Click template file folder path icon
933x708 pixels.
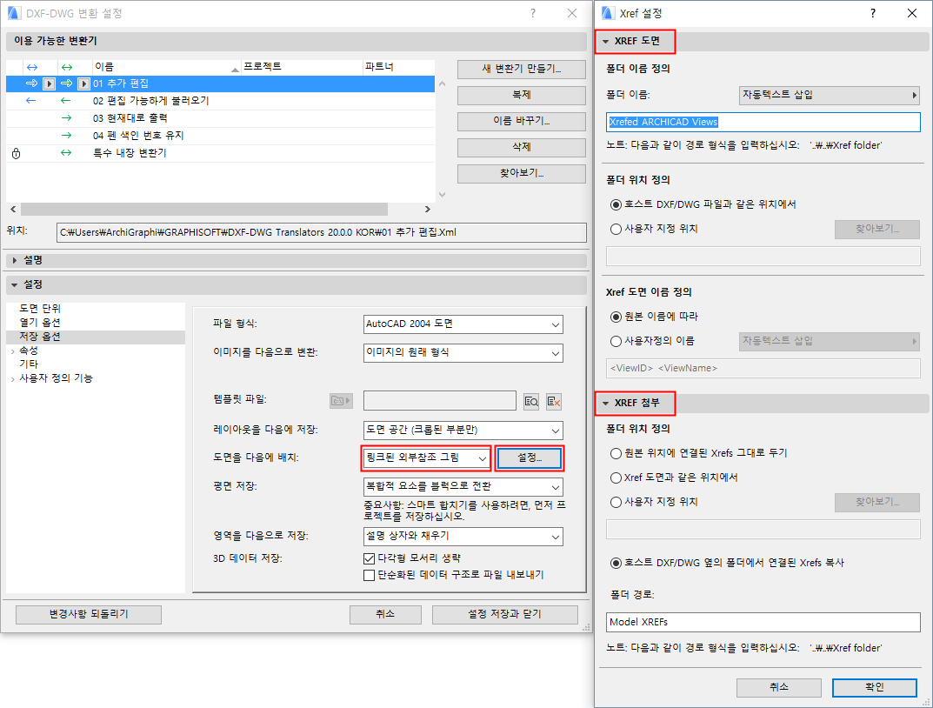[341, 401]
